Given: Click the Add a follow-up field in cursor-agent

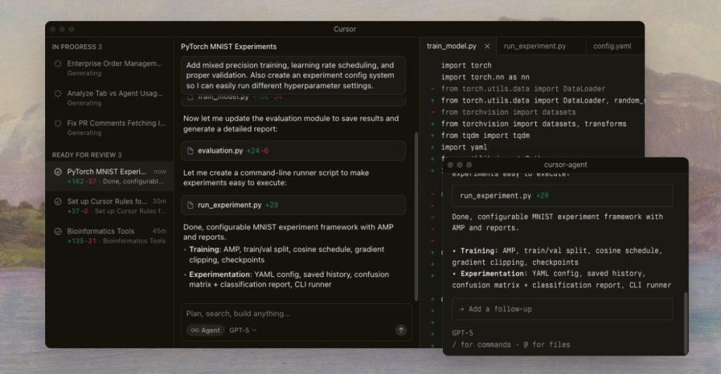Looking at the screenshot, I should 563,309.
